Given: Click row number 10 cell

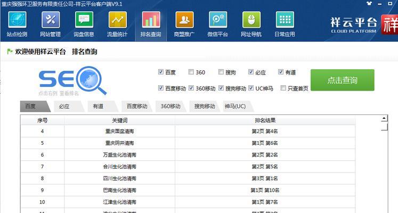Looking at the screenshot, I should [43, 202].
